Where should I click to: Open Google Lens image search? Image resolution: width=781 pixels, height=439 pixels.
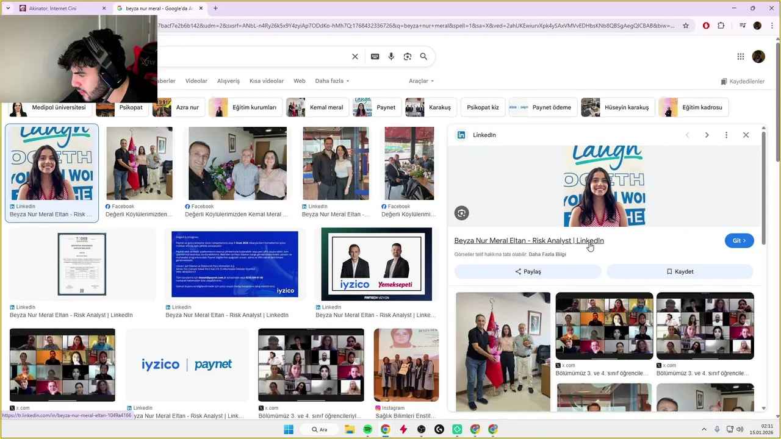point(408,57)
